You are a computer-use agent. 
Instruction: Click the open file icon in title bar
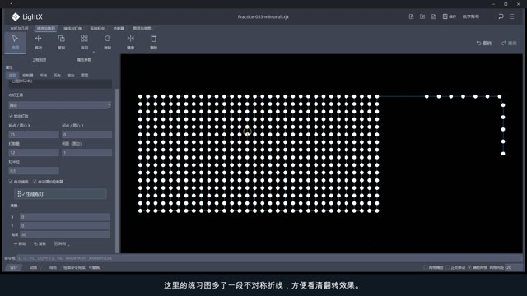[422, 16]
